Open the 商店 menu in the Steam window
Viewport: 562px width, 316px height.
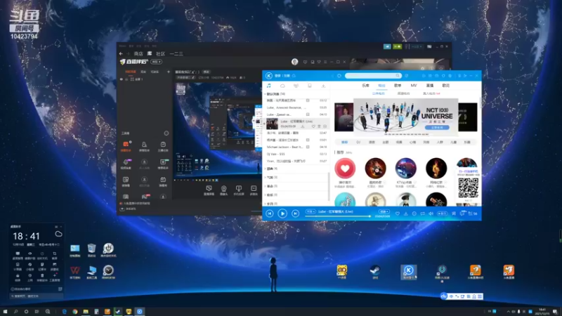pos(138,54)
